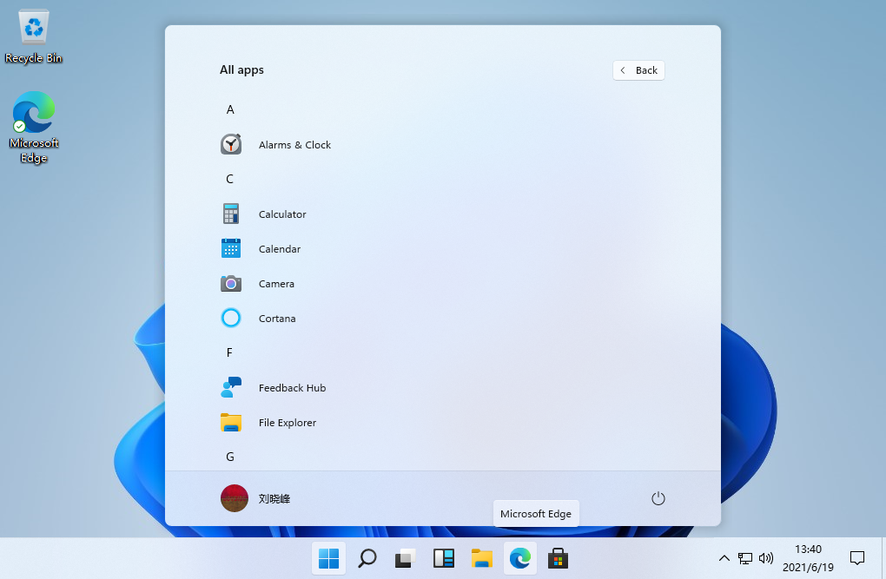Open the user account profile menu
Image resolution: width=886 pixels, height=579 pixels.
click(x=255, y=498)
